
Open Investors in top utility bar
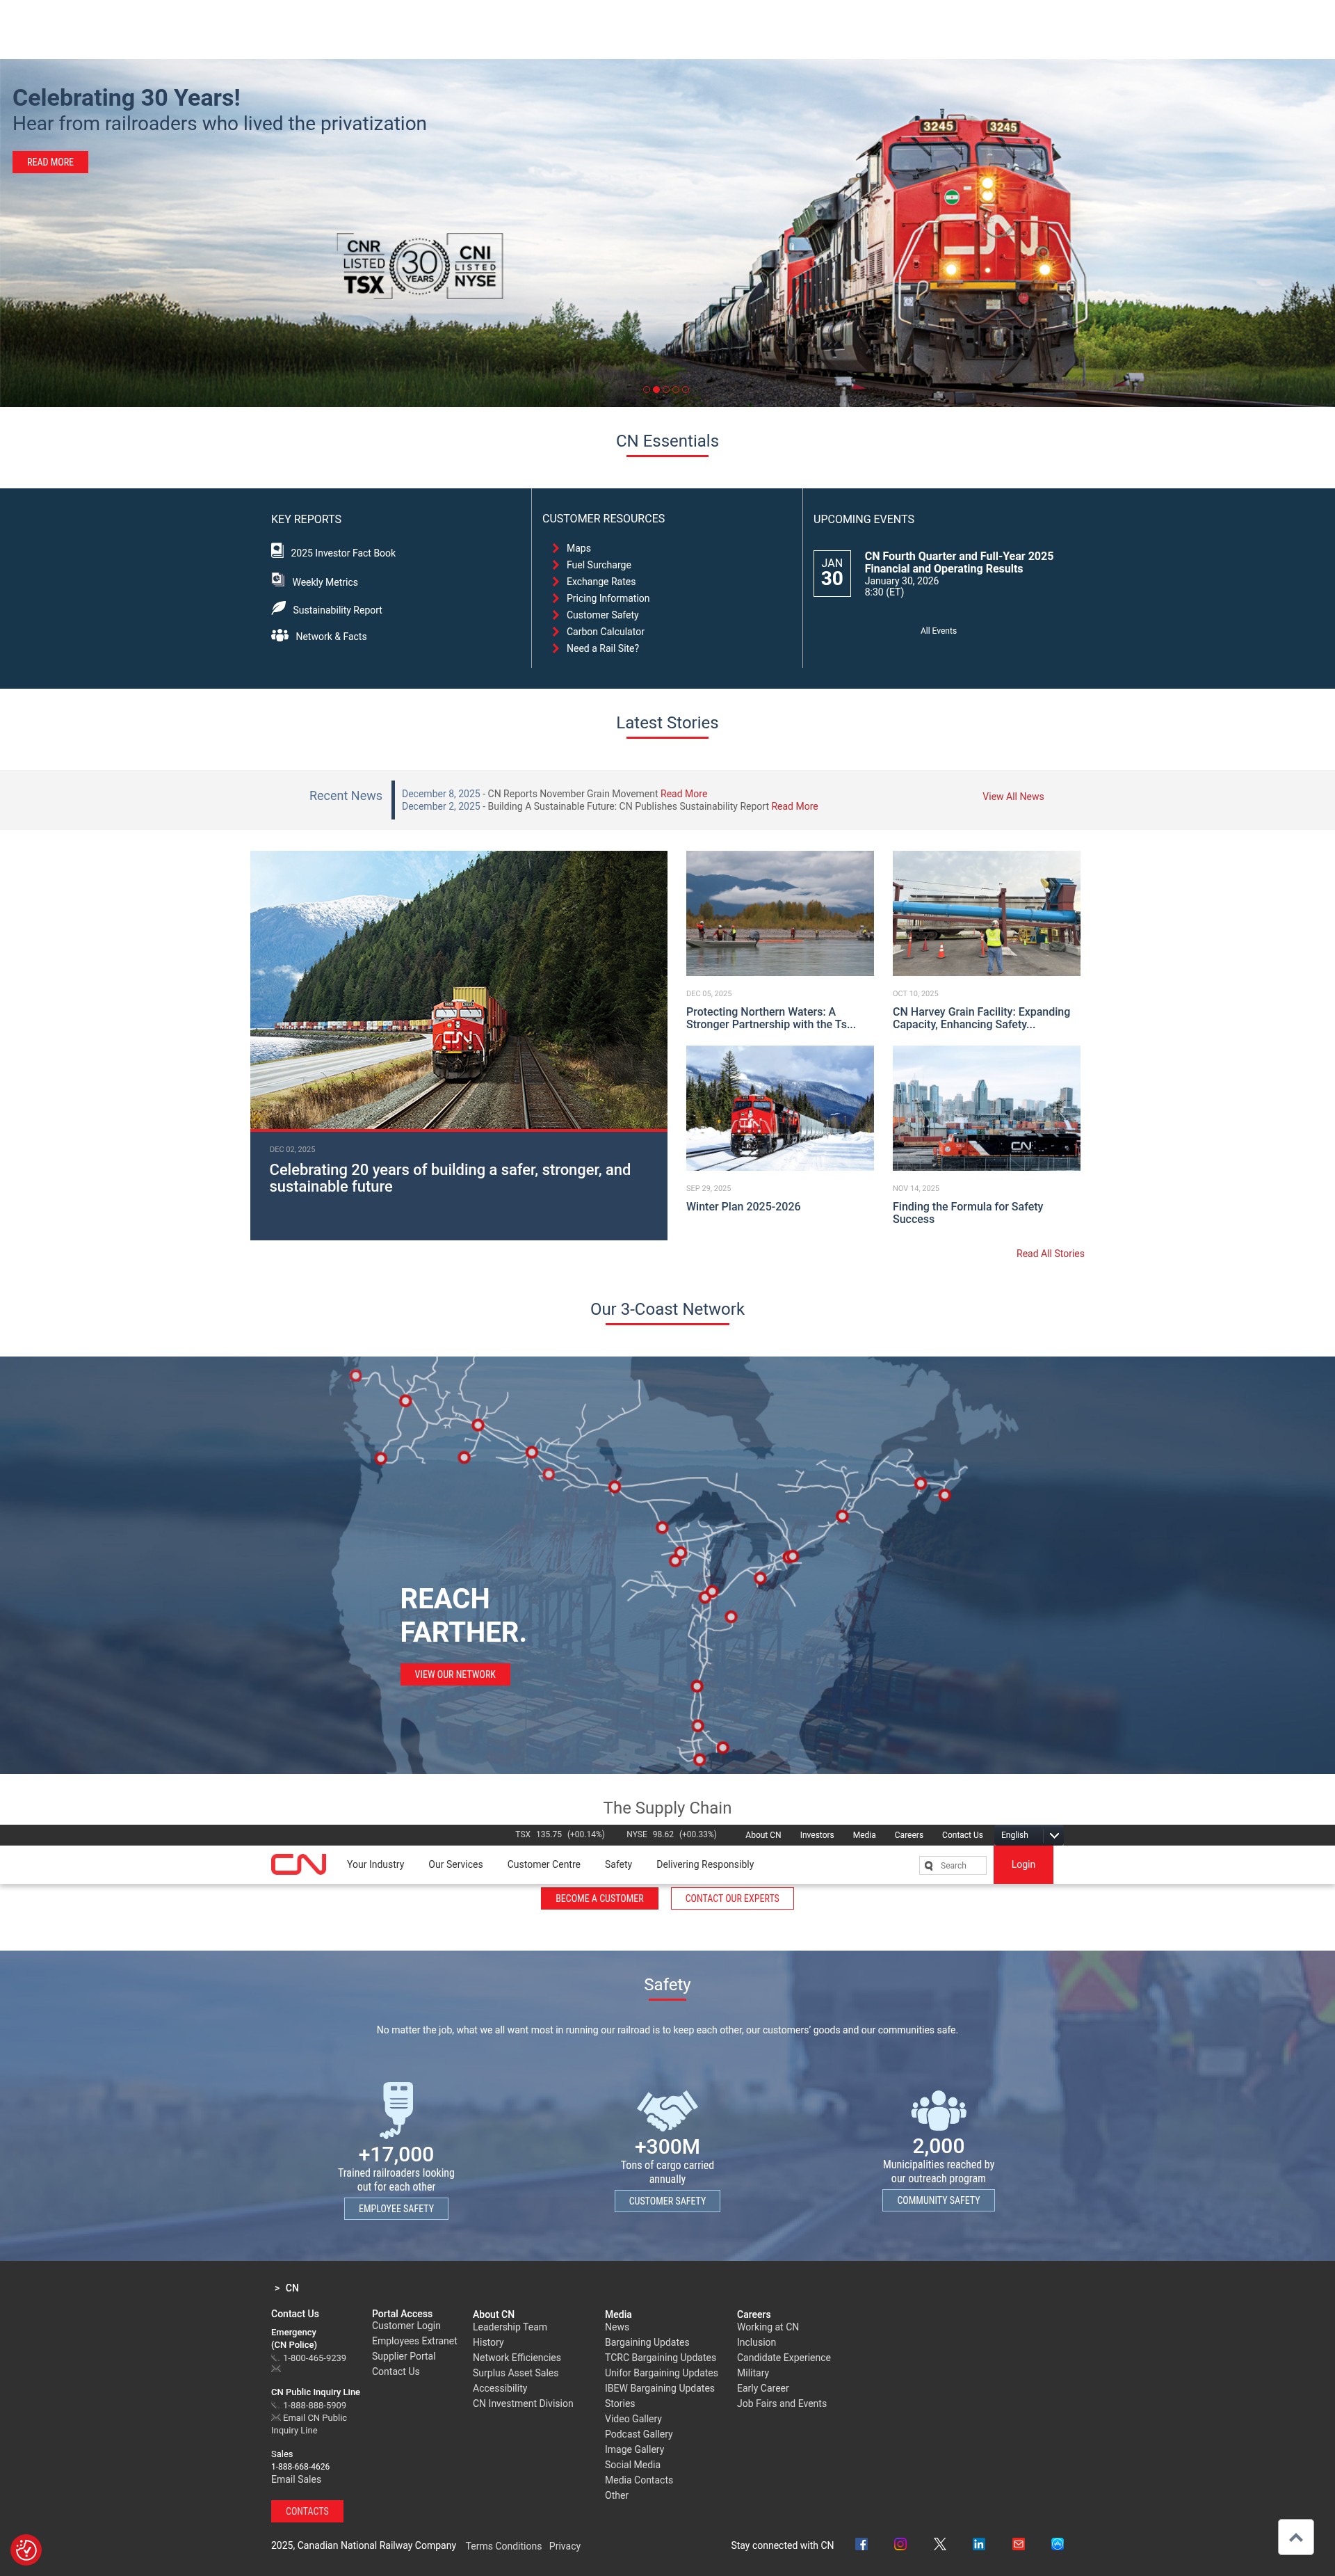[x=816, y=1835]
